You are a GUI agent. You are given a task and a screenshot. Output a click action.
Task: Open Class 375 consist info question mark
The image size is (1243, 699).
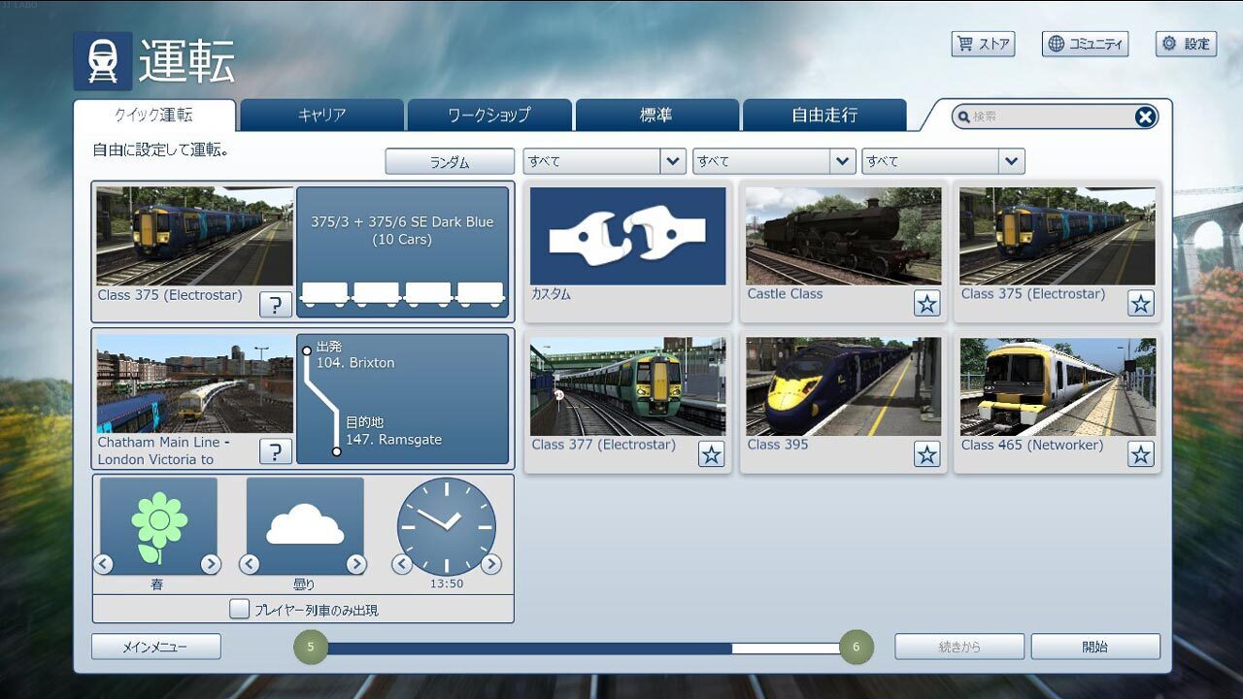click(x=276, y=304)
